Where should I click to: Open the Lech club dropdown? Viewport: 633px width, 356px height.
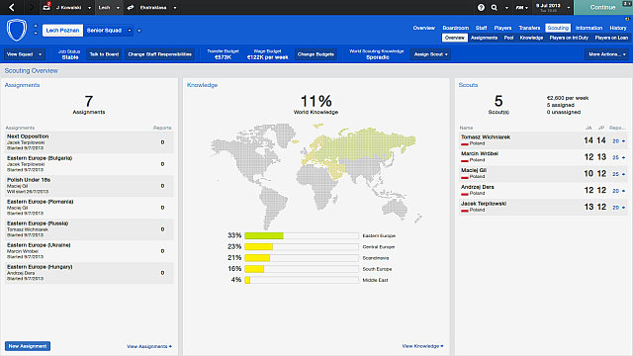(118, 8)
